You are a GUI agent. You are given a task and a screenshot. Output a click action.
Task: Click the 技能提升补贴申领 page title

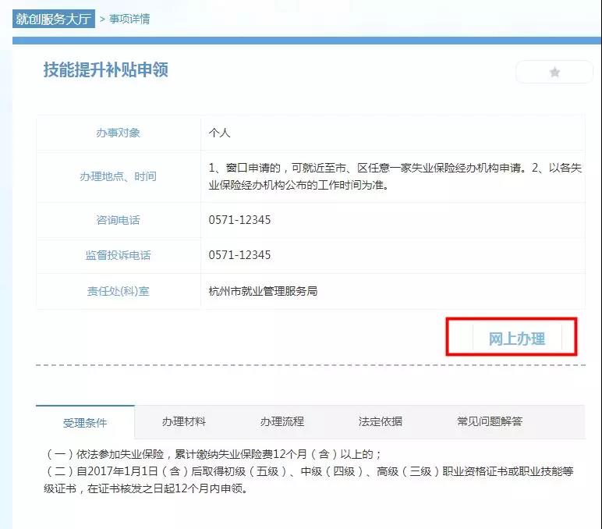[x=106, y=70]
